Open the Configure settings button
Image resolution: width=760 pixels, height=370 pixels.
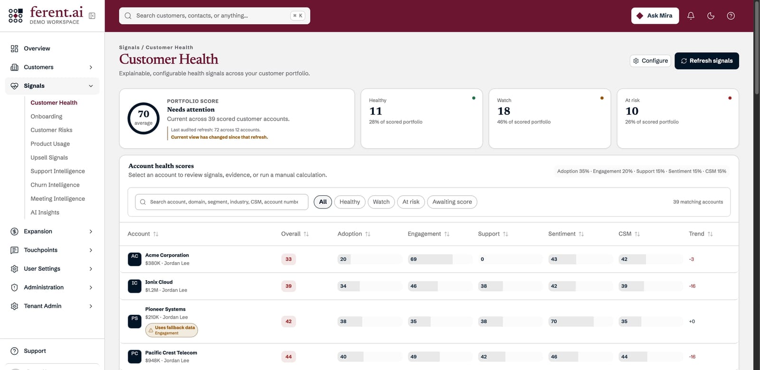tap(650, 61)
